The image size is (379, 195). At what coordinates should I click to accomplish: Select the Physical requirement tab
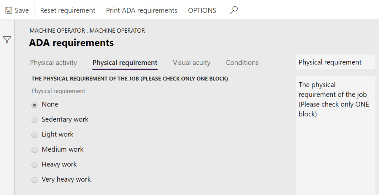125,63
